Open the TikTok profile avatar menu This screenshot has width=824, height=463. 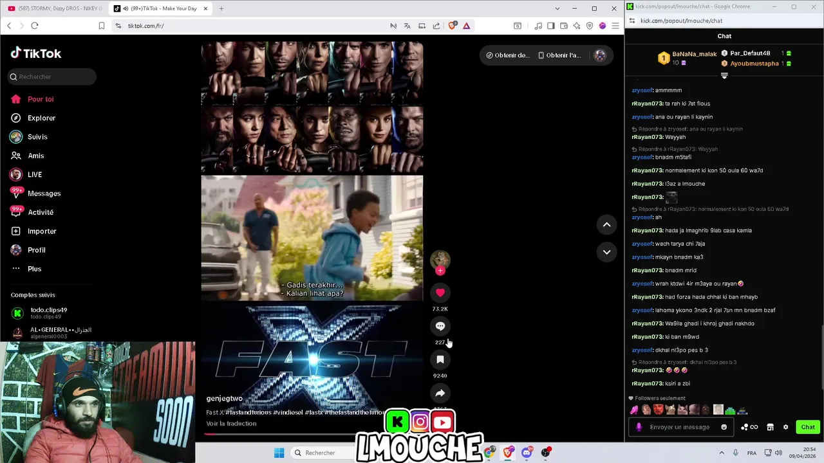pyautogui.click(x=600, y=55)
